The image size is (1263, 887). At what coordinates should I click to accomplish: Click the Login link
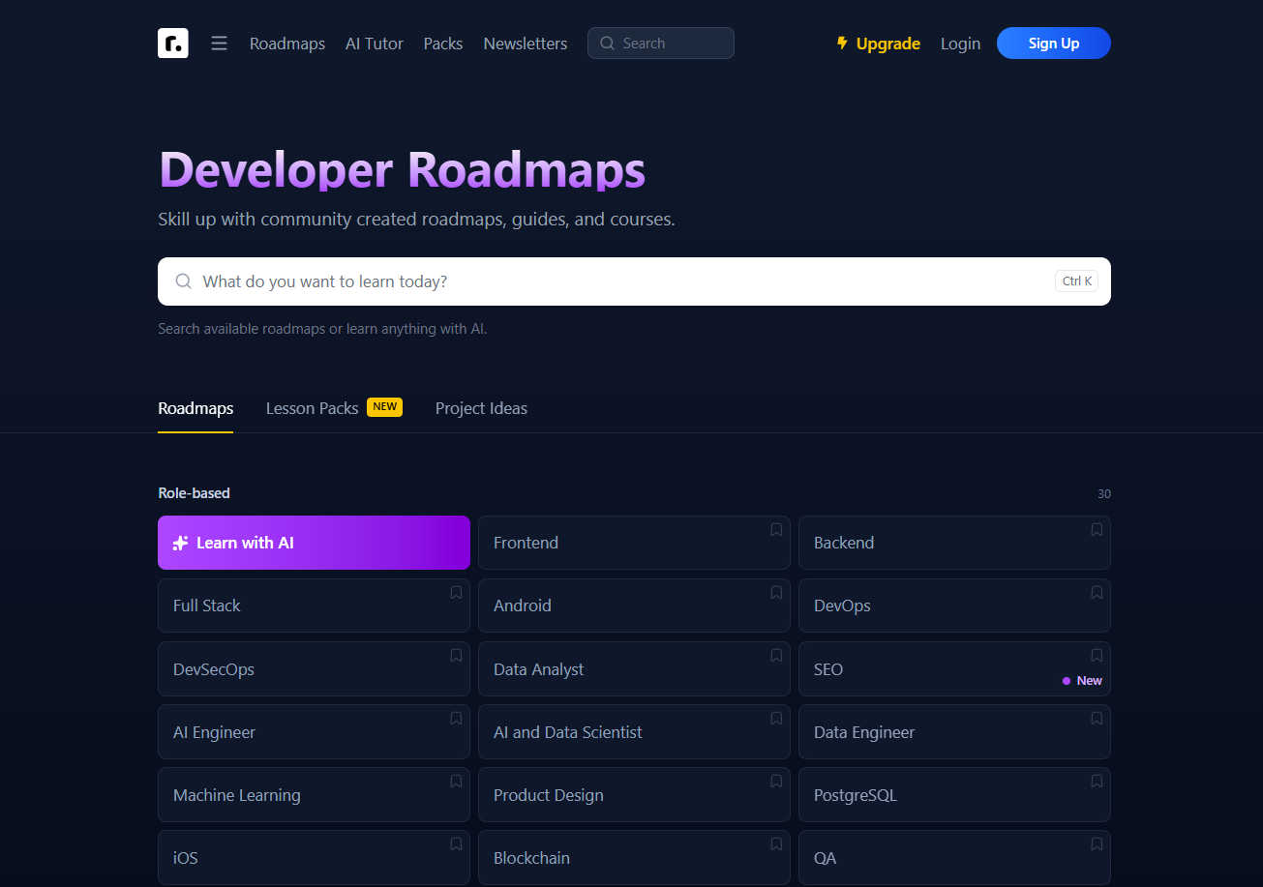(x=960, y=44)
